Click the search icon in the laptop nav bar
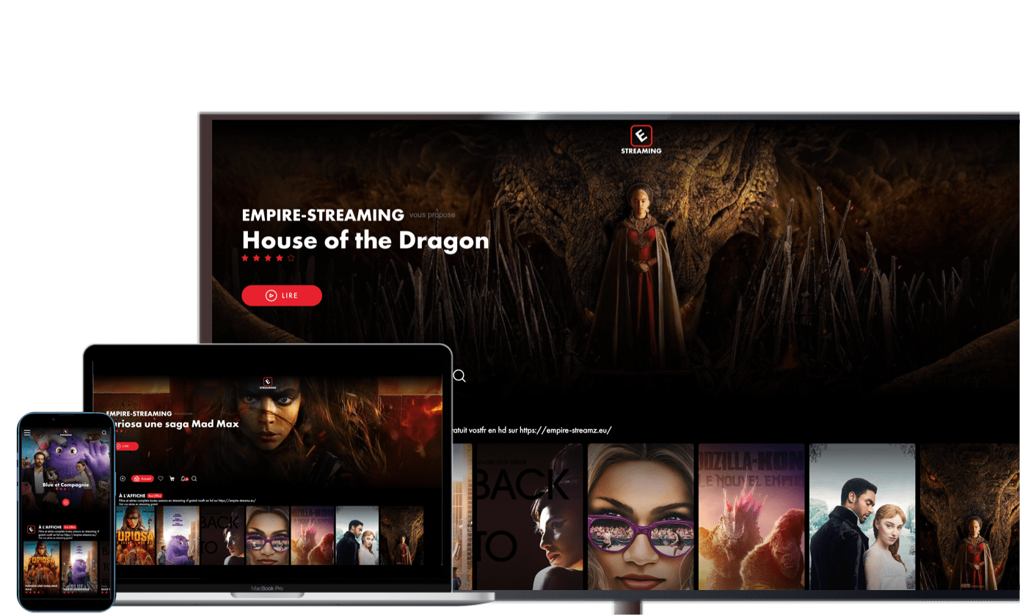1020x615 pixels. coord(194,479)
